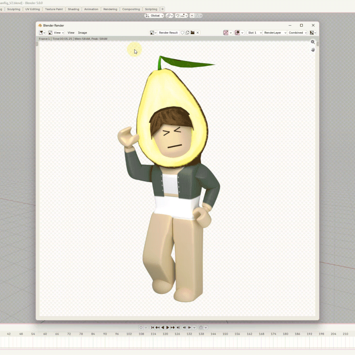Click 'Frame:1 | Time:00:05.25' render status text
Screen dimensions: 355x355
(x=56, y=39)
